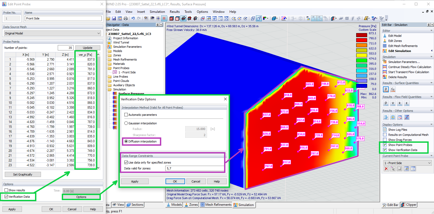Delete current point probe with red X
The width and height of the screenshot is (434, 214).
click(x=386, y=169)
